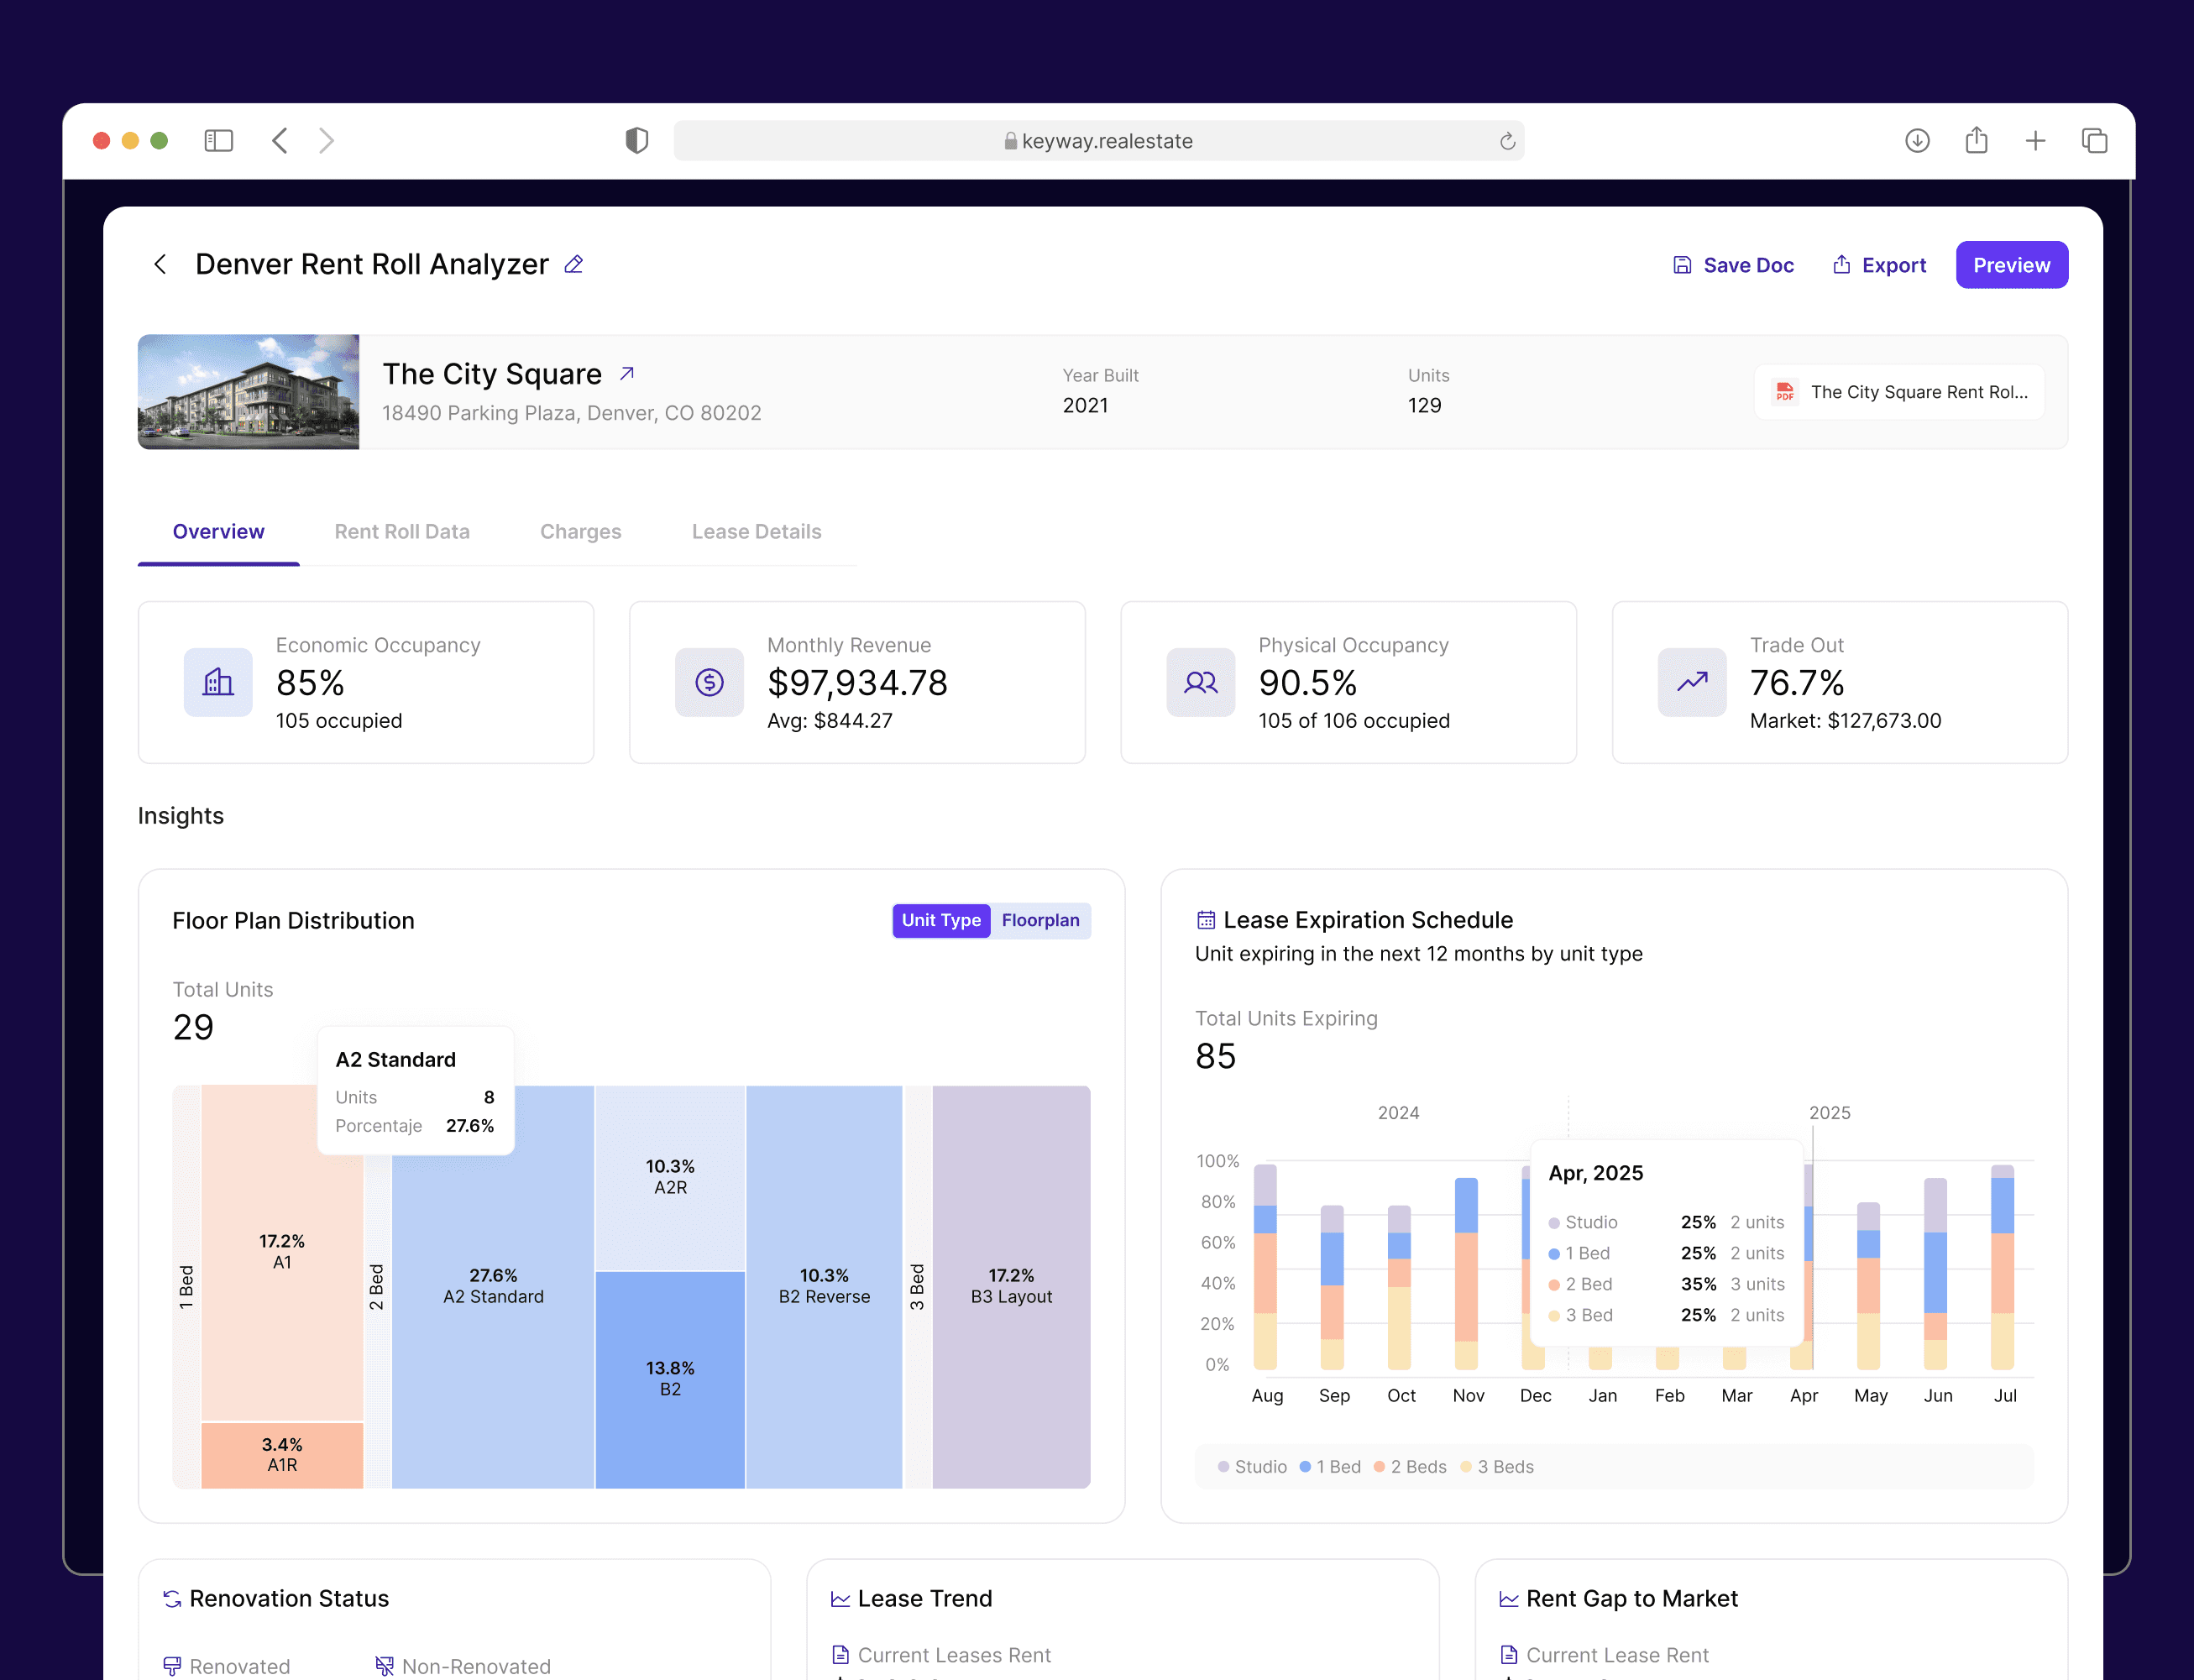Click the A1 17.2% treemap block
Screen dimensions: 2194x1680
coord(282,1253)
